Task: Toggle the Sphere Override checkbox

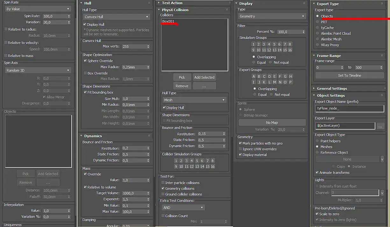Action: tap(85, 61)
